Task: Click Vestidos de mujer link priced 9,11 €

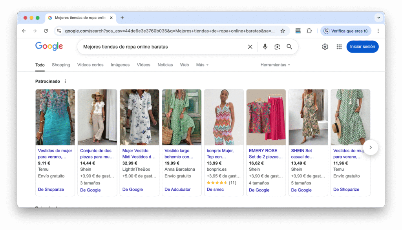Action: click(55, 153)
